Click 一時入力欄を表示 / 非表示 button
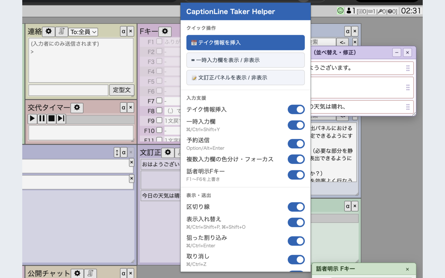The image size is (445, 278). coord(245,60)
